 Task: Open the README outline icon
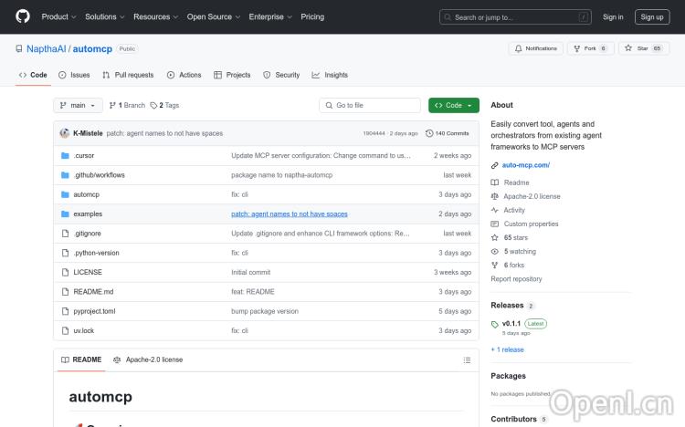pyautogui.click(x=468, y=359)
